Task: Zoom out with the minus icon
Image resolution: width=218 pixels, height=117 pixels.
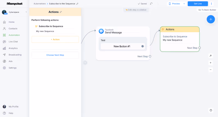Action: pos(210,70)
